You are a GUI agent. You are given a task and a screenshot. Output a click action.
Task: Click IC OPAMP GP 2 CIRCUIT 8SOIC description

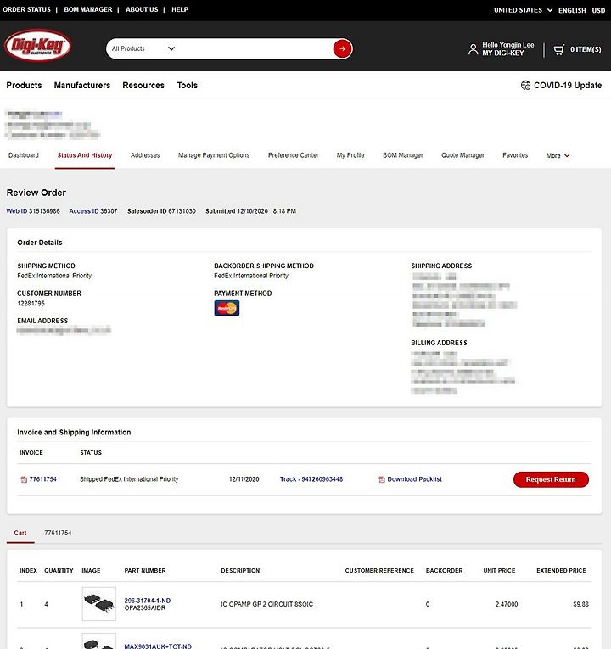(x=267, y=604)
